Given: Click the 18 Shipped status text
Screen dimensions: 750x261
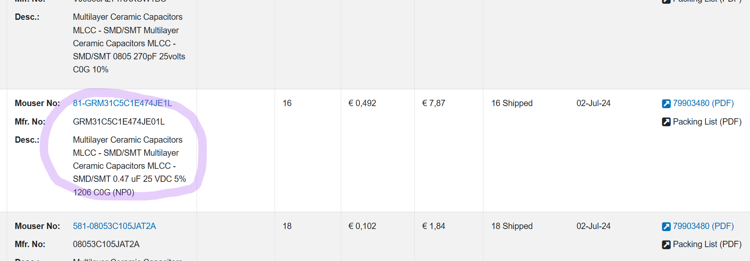Looking at the screenshot, I should coord(512,226).
